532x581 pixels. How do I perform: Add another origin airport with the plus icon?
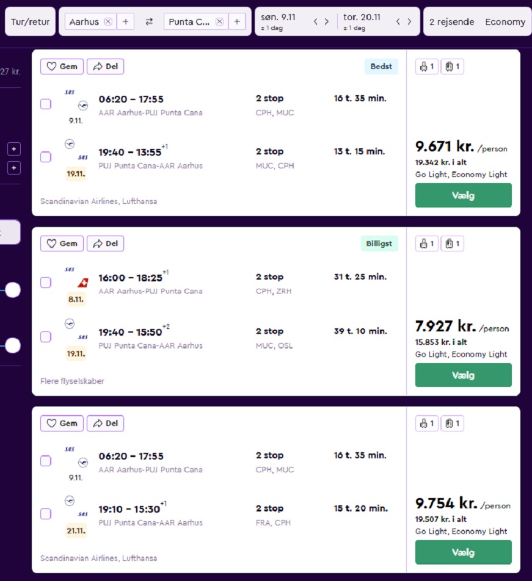click(x=125, y=21)
